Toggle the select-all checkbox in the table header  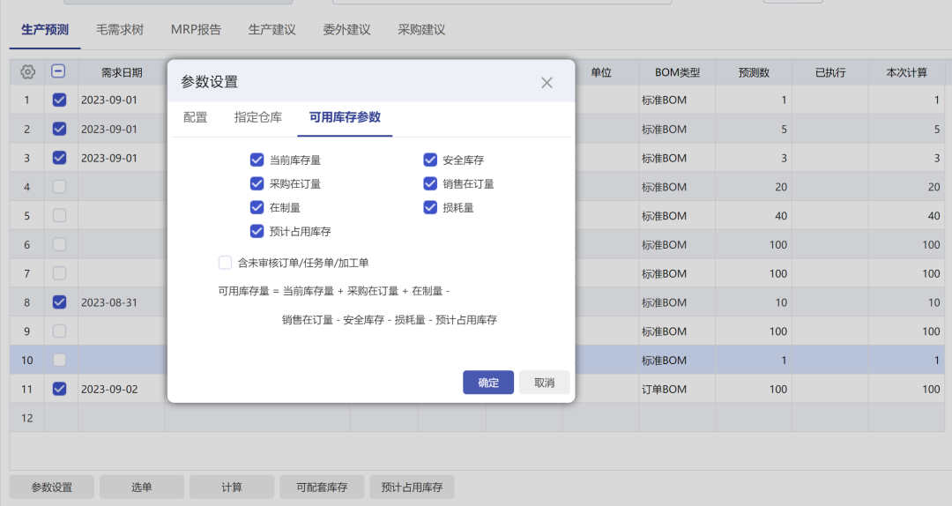[x=58, y=71]
